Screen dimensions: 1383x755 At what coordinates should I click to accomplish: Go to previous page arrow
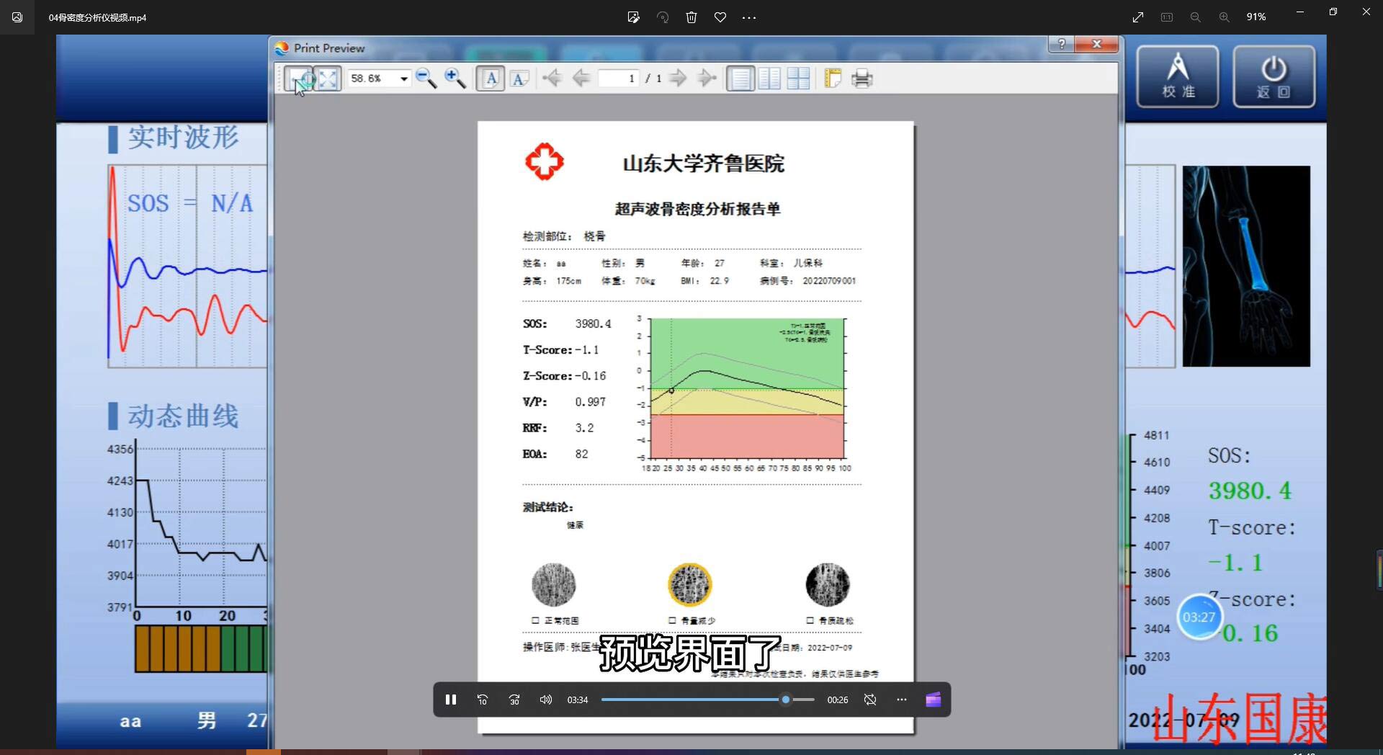(581, 79)
